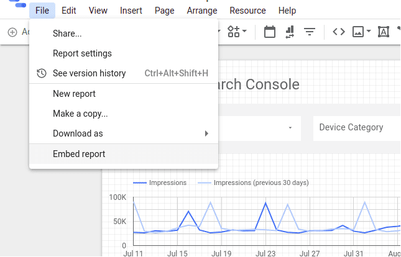401x257 pixels.
Task: Choose Share... from File menu
Action: point(124,34)
